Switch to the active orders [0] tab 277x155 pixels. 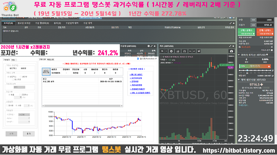42,23
